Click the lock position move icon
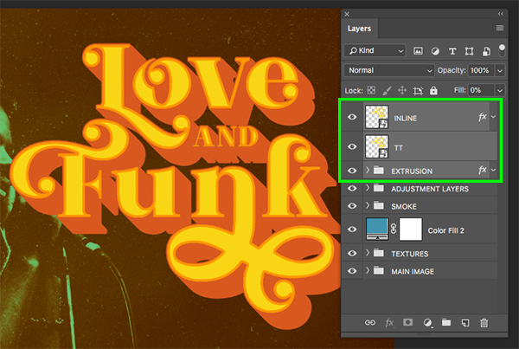This screenshot has height=349, width=519. pyautogui.click(x=401, y=90)
